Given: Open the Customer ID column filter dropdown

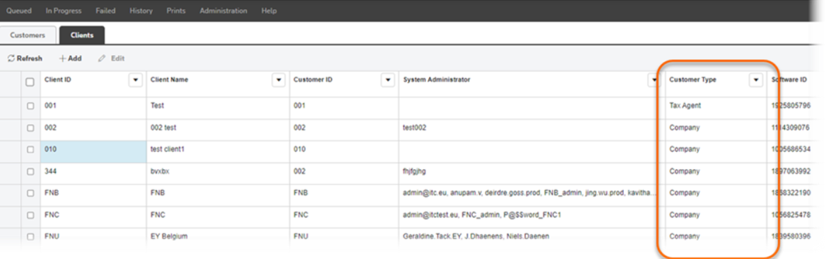Looking at the screenshot, I should (x=388, y=80).
